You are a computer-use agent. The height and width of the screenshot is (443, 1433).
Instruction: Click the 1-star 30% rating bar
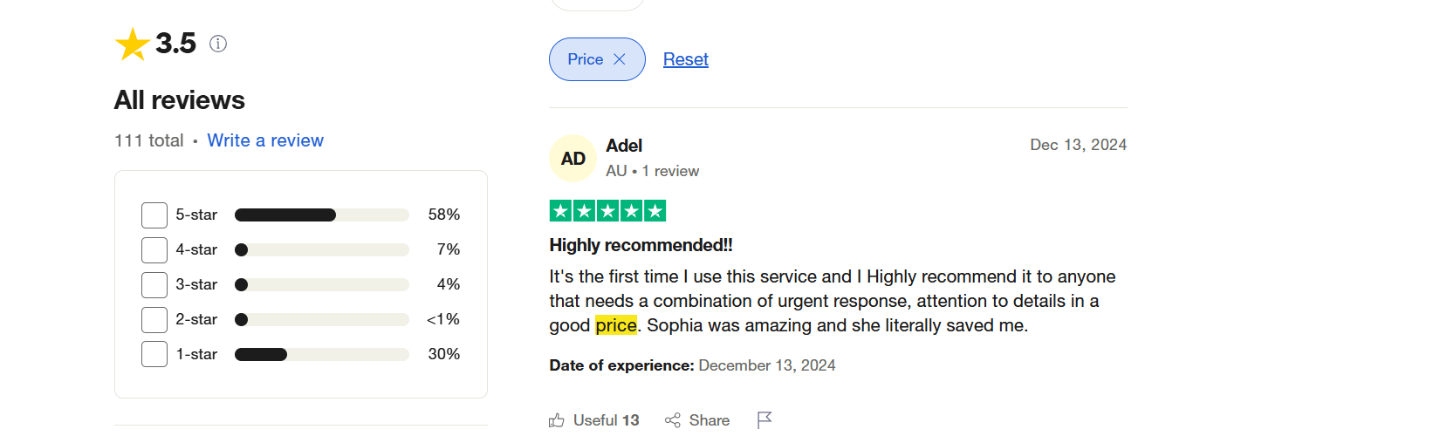tap(321, 355)
